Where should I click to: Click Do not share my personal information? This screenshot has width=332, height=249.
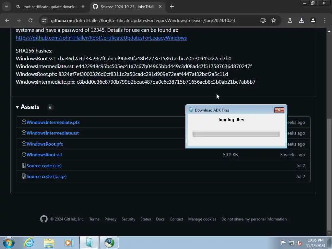254,219
